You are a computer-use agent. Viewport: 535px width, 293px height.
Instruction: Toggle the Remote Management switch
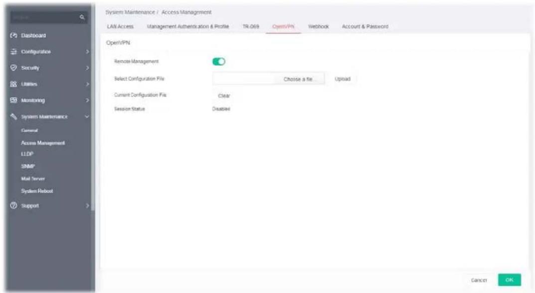pos(219,62)
